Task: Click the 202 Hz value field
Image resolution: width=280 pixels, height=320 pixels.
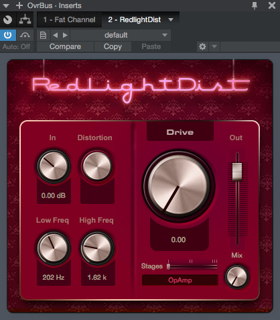Action: pyautogui.click(x=54, y=277)
